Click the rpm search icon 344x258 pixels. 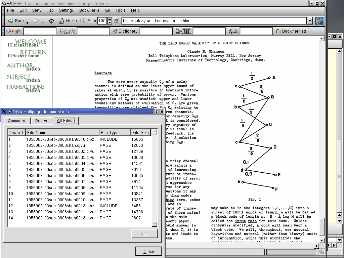coord(233,31)
